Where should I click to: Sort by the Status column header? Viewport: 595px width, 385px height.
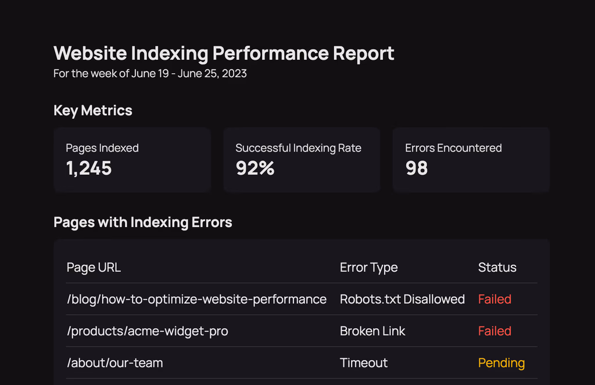point(497,267)
